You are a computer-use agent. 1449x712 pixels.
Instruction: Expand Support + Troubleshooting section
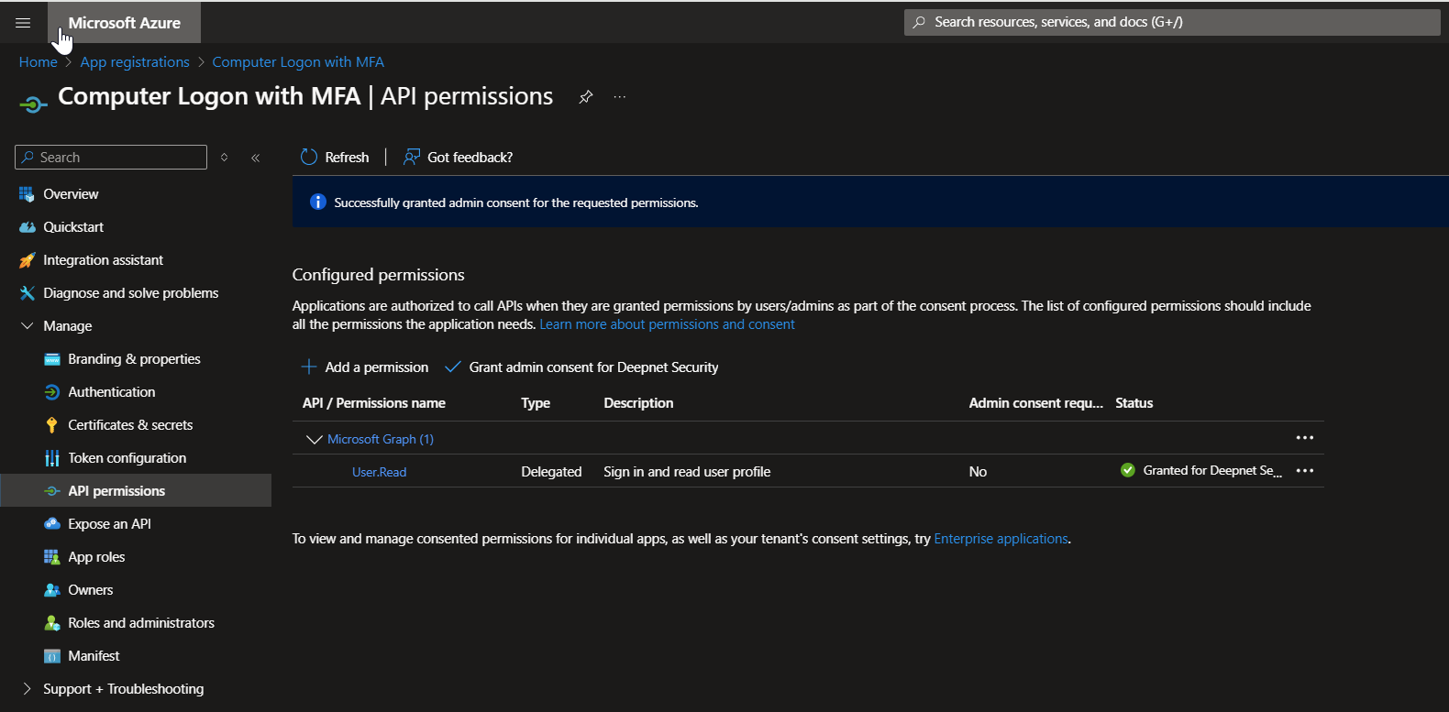click(x=27, y=689)
